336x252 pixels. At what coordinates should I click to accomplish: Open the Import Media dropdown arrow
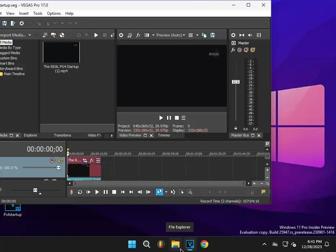click(x=30, y=35)
